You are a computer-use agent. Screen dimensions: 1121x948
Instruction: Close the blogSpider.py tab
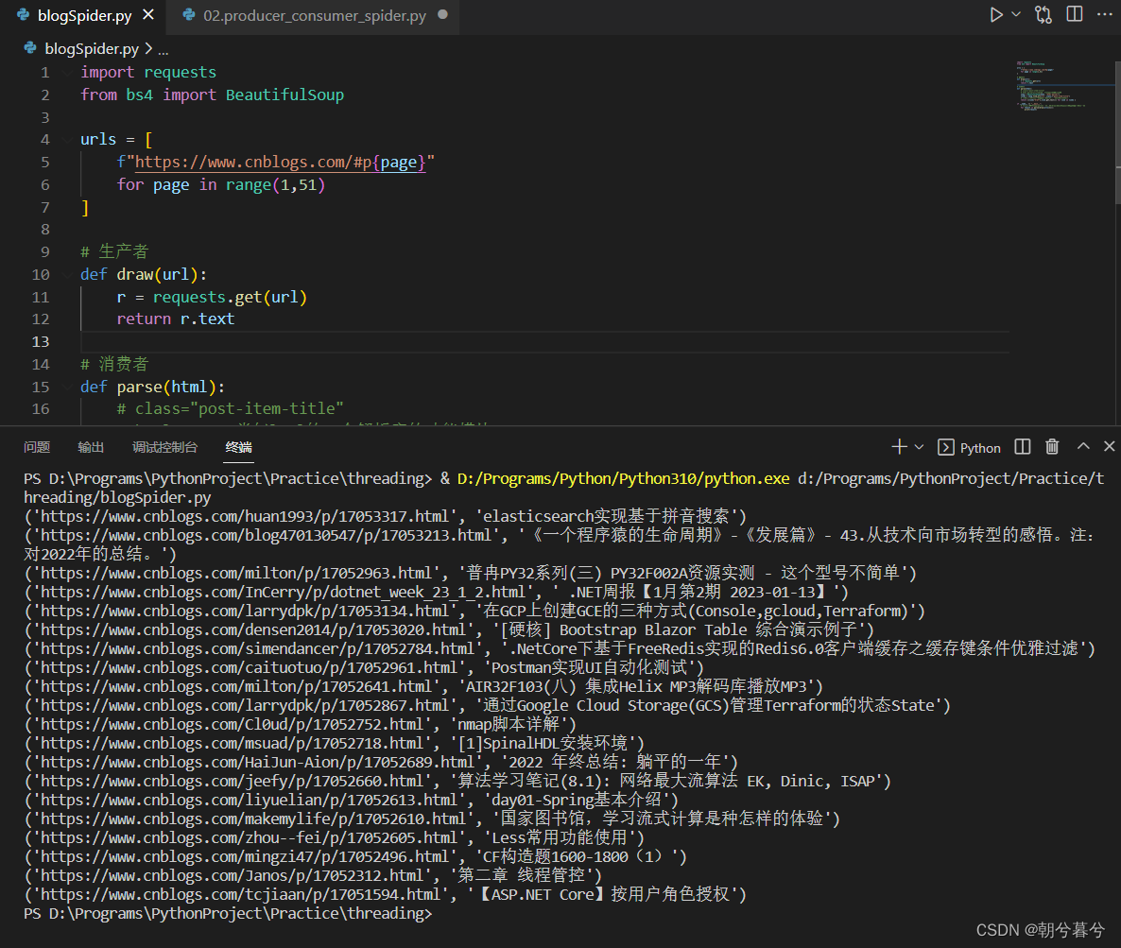pyautogui.click(x=149, y=16)
